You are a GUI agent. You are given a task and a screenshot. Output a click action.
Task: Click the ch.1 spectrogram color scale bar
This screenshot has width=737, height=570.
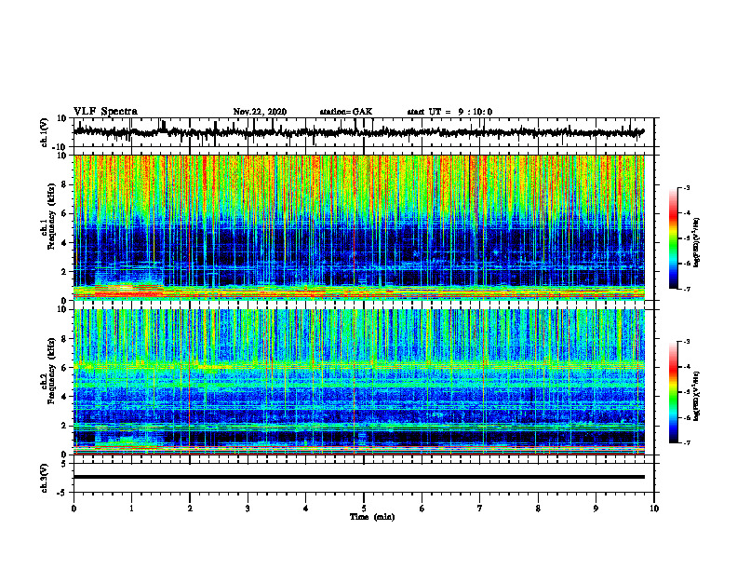click(x=674, y=238)
